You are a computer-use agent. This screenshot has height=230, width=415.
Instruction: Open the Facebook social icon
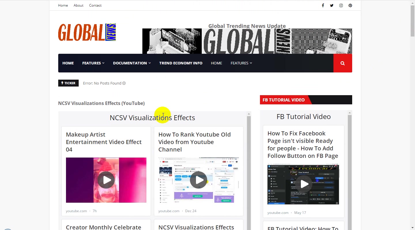pos(323,5)
